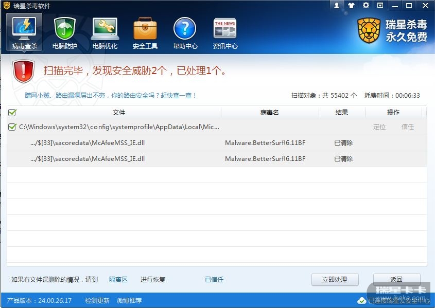Click the red shield warning icon
This screenshot has height=308, width=435.
click(24, 71)
